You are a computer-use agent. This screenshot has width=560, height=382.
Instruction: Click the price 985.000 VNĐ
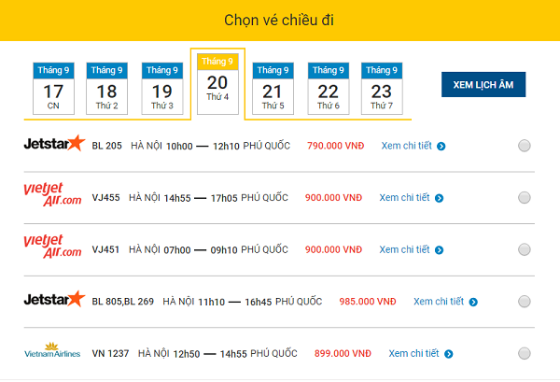point(368,302)
